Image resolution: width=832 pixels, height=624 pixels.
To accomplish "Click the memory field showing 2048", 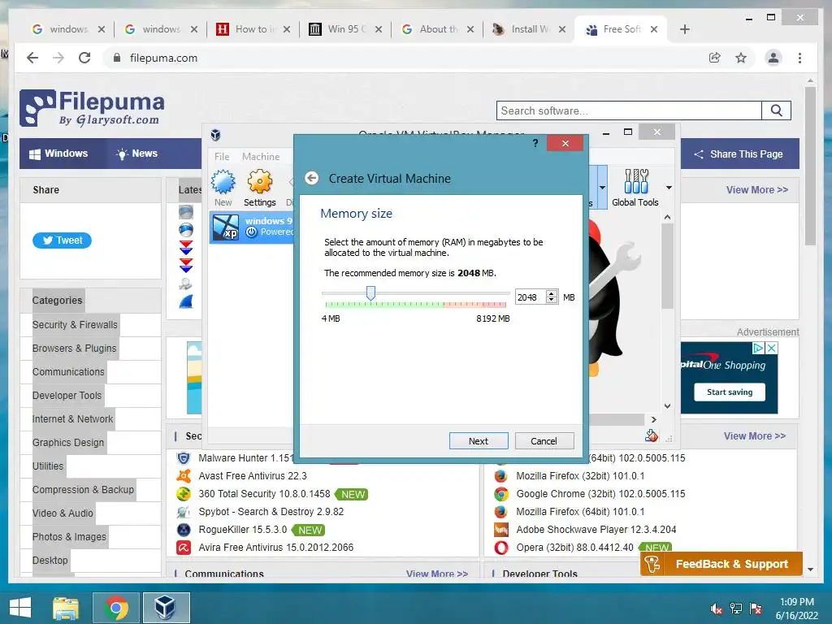I will [x=531, y=297].
